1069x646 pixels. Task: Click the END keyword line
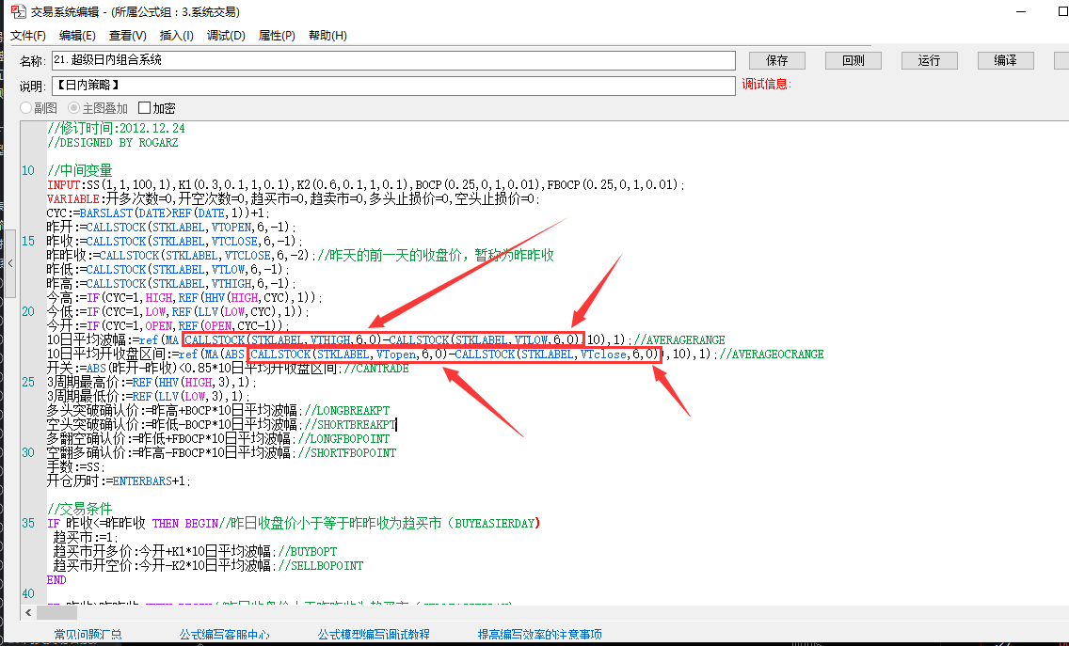56,580
